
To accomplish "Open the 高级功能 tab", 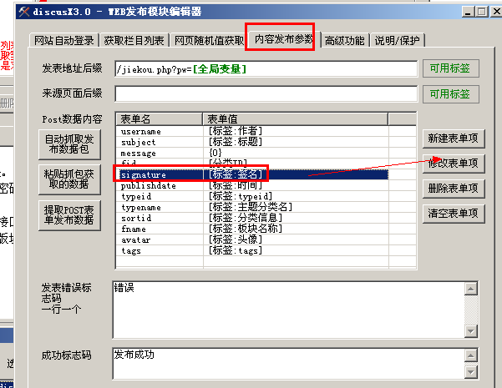I will [x=344, y=41].
